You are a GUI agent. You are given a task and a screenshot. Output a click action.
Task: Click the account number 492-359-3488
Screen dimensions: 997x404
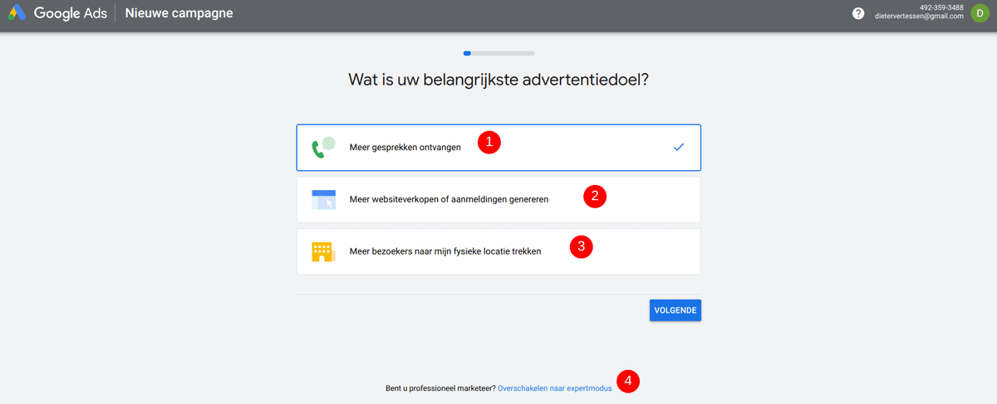943,7
